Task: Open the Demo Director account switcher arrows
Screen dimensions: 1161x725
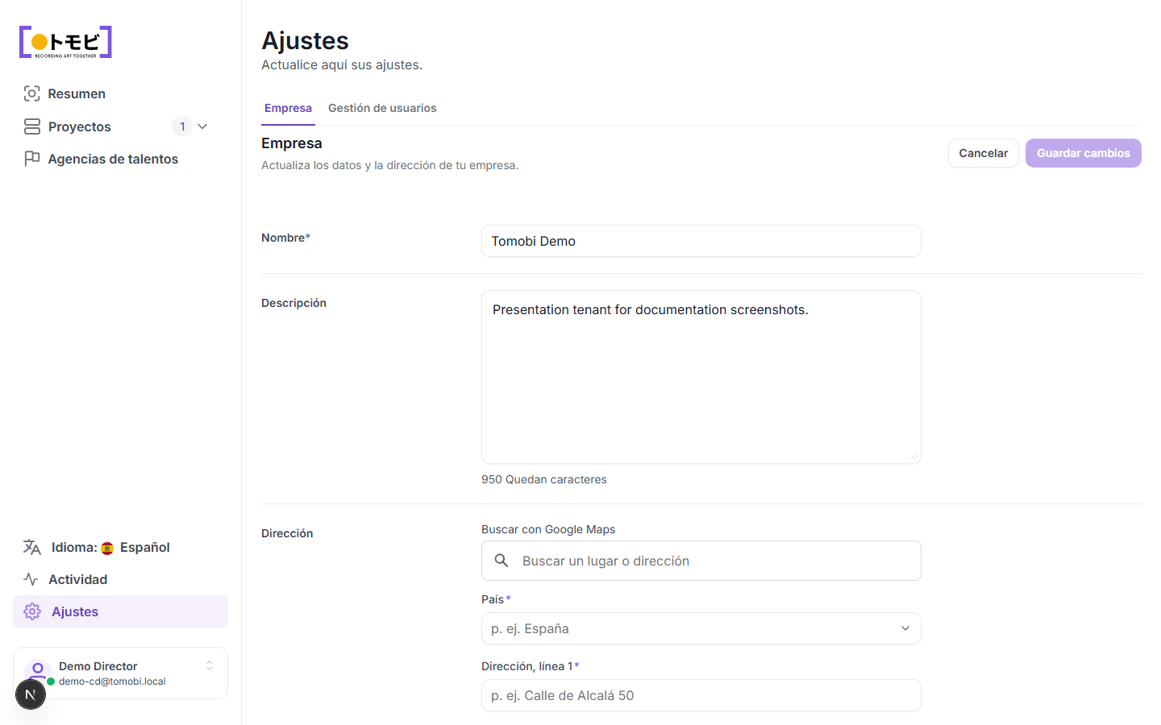Action: click(x=210, y=665)
